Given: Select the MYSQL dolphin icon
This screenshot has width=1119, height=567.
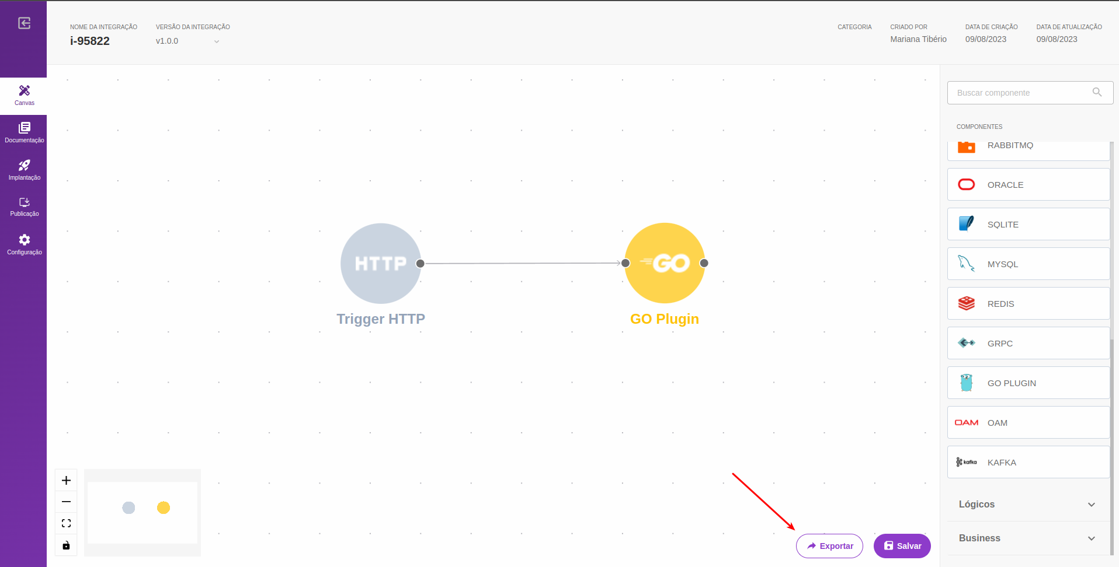Looking at the screenshot, I should coord(967,264).
